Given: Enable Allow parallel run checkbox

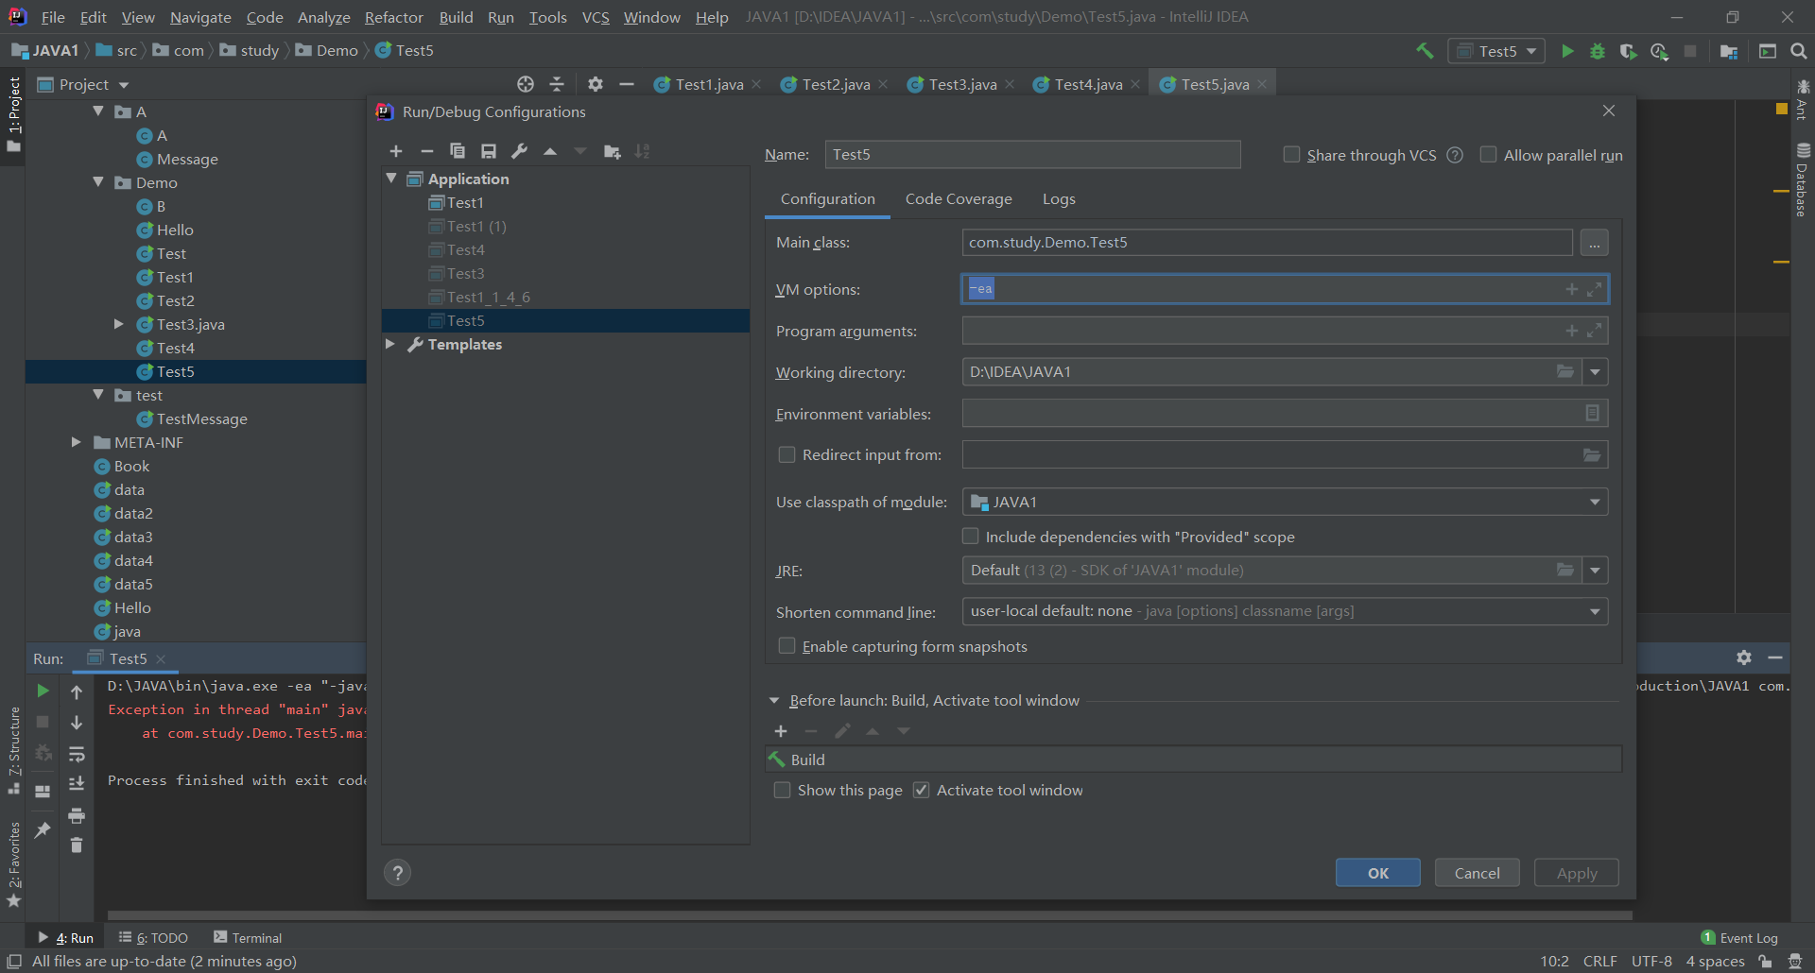Looking at the screenshot, I should coord(1488,154).
